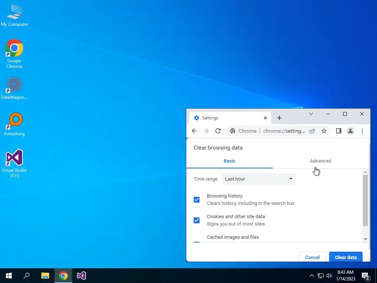The image size is (377, 283).
Task: Launch Google Chrome desktop shortcut
Action: 14,54
